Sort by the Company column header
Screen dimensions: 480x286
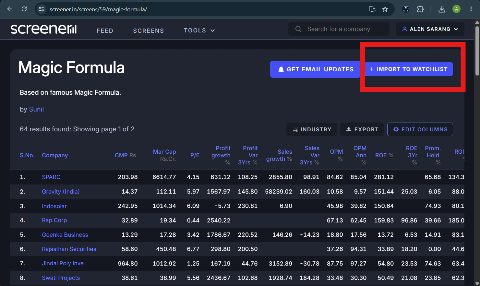point(55,155)
